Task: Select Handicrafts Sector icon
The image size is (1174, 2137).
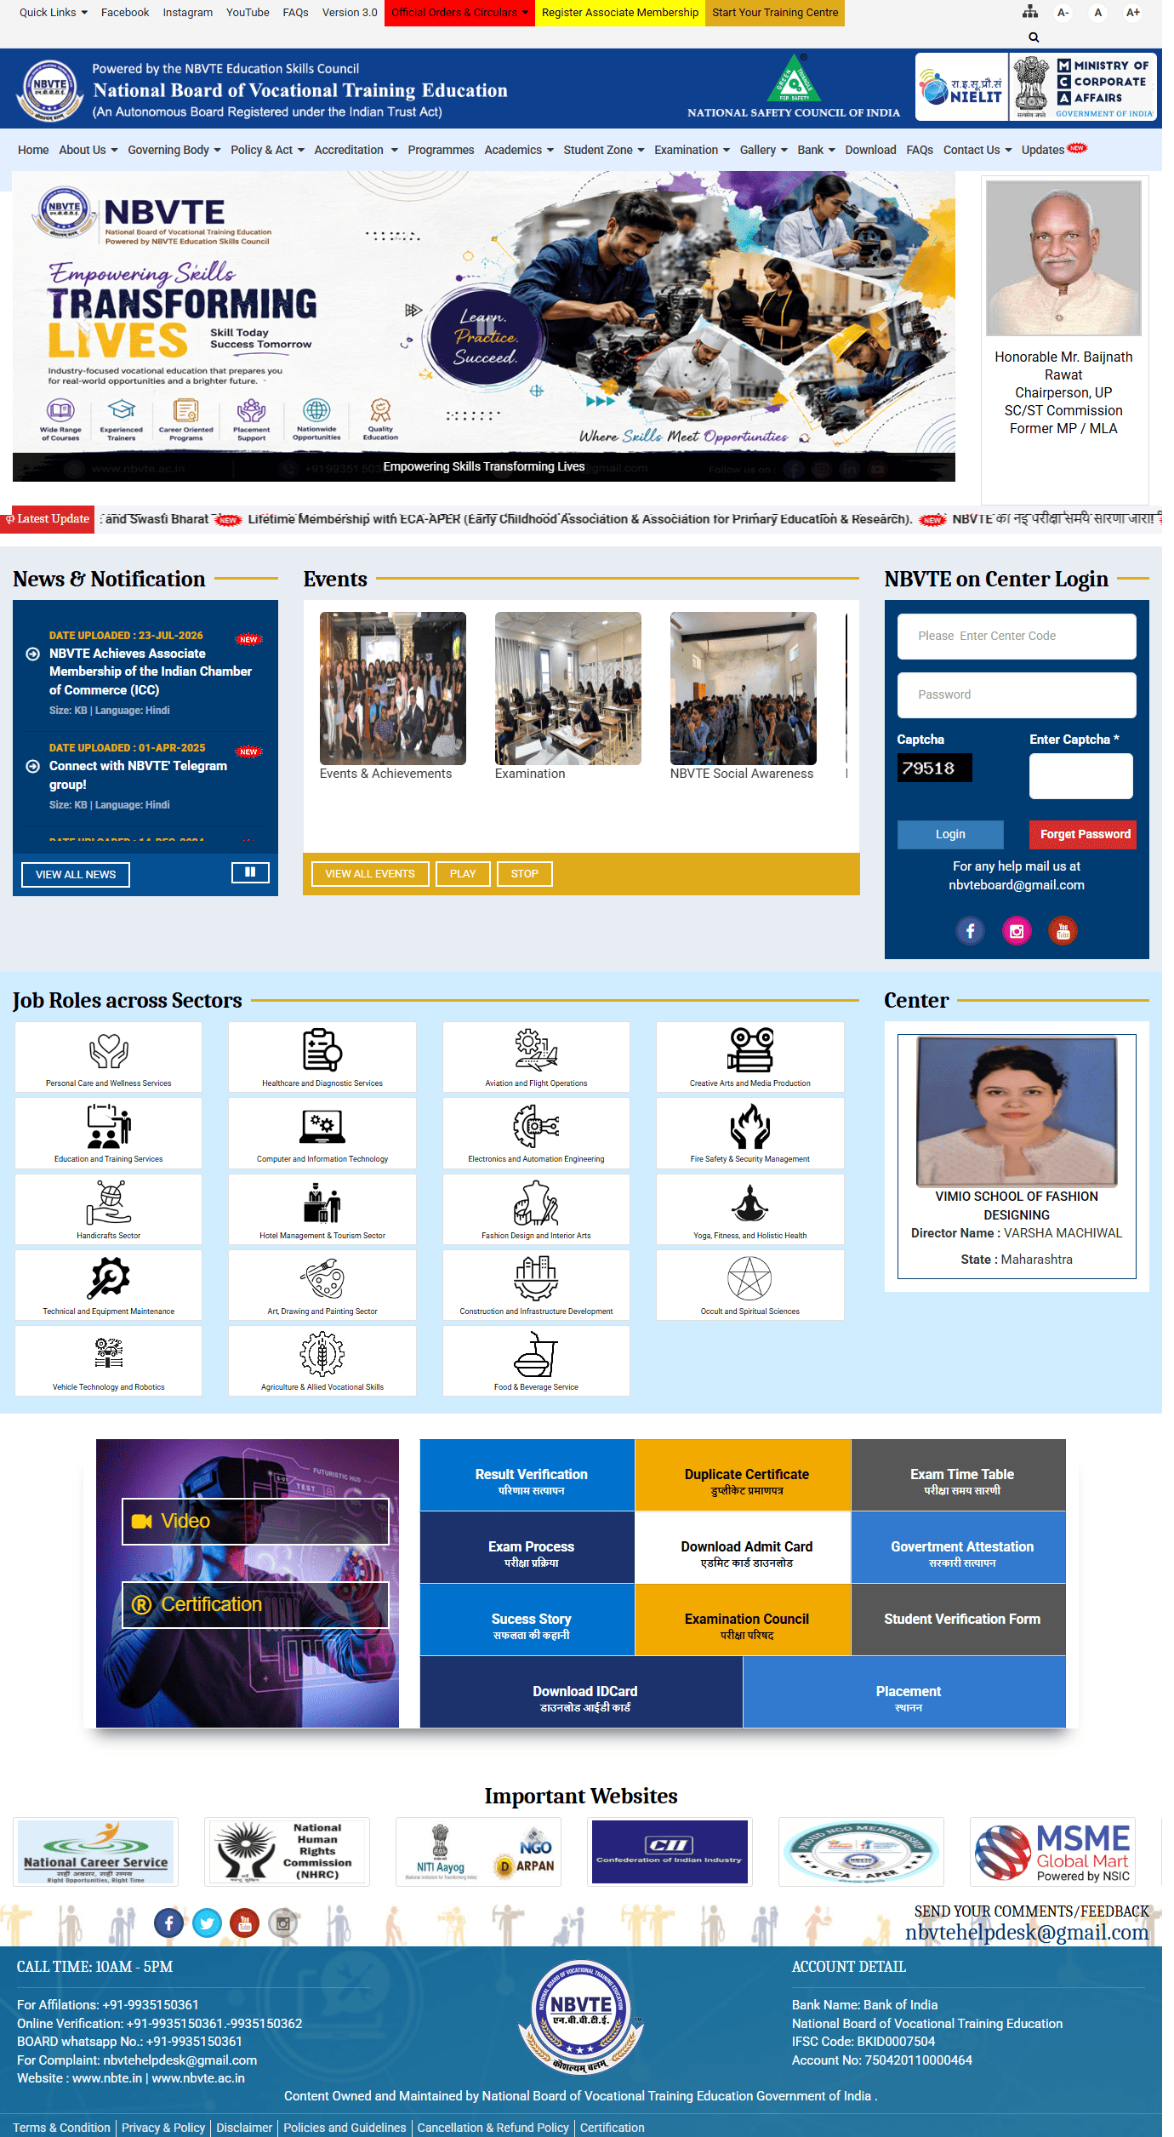Action: (109, 1203)
